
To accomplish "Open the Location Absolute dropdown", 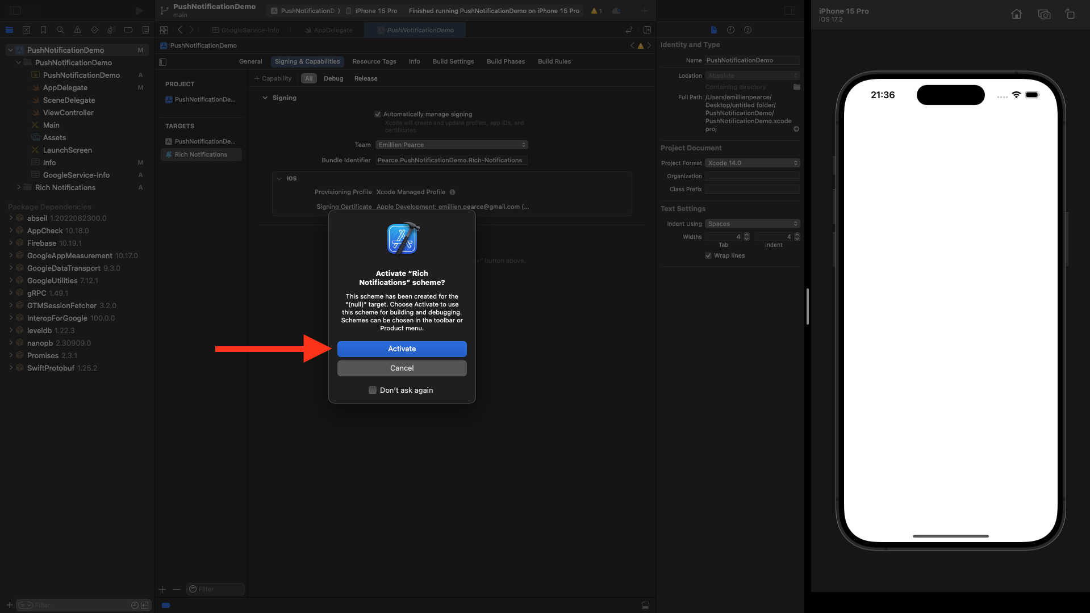I will point(752,75).
